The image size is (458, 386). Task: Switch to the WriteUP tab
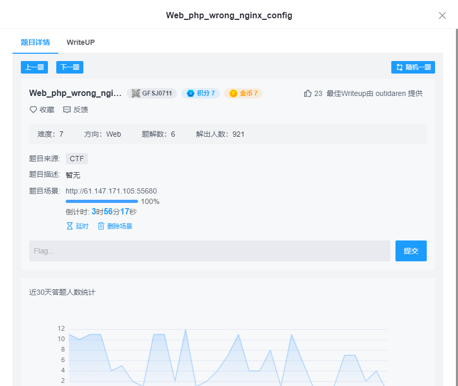[80, 42]
